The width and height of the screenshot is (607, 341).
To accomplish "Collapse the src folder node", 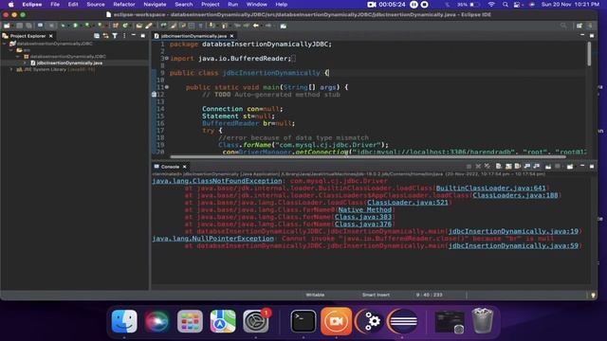I will [x=10, y=50].
